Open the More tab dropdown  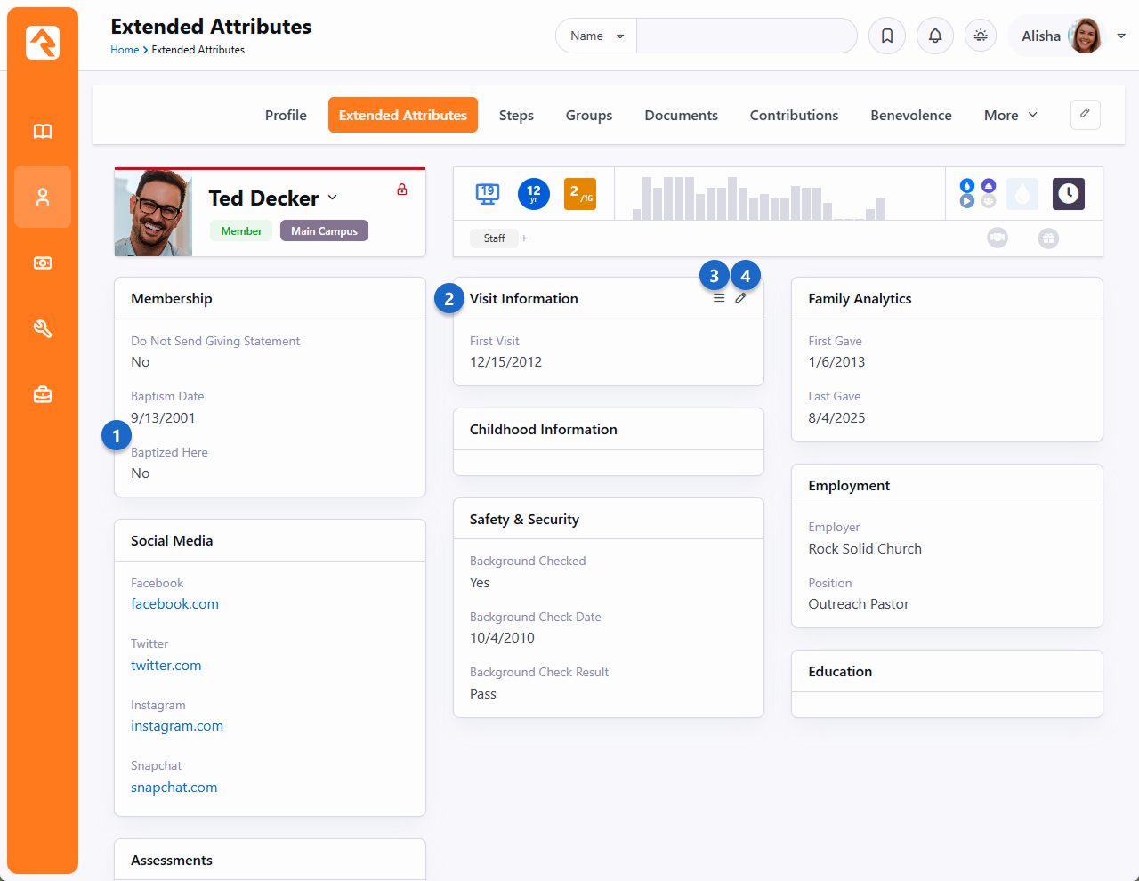1010,116
